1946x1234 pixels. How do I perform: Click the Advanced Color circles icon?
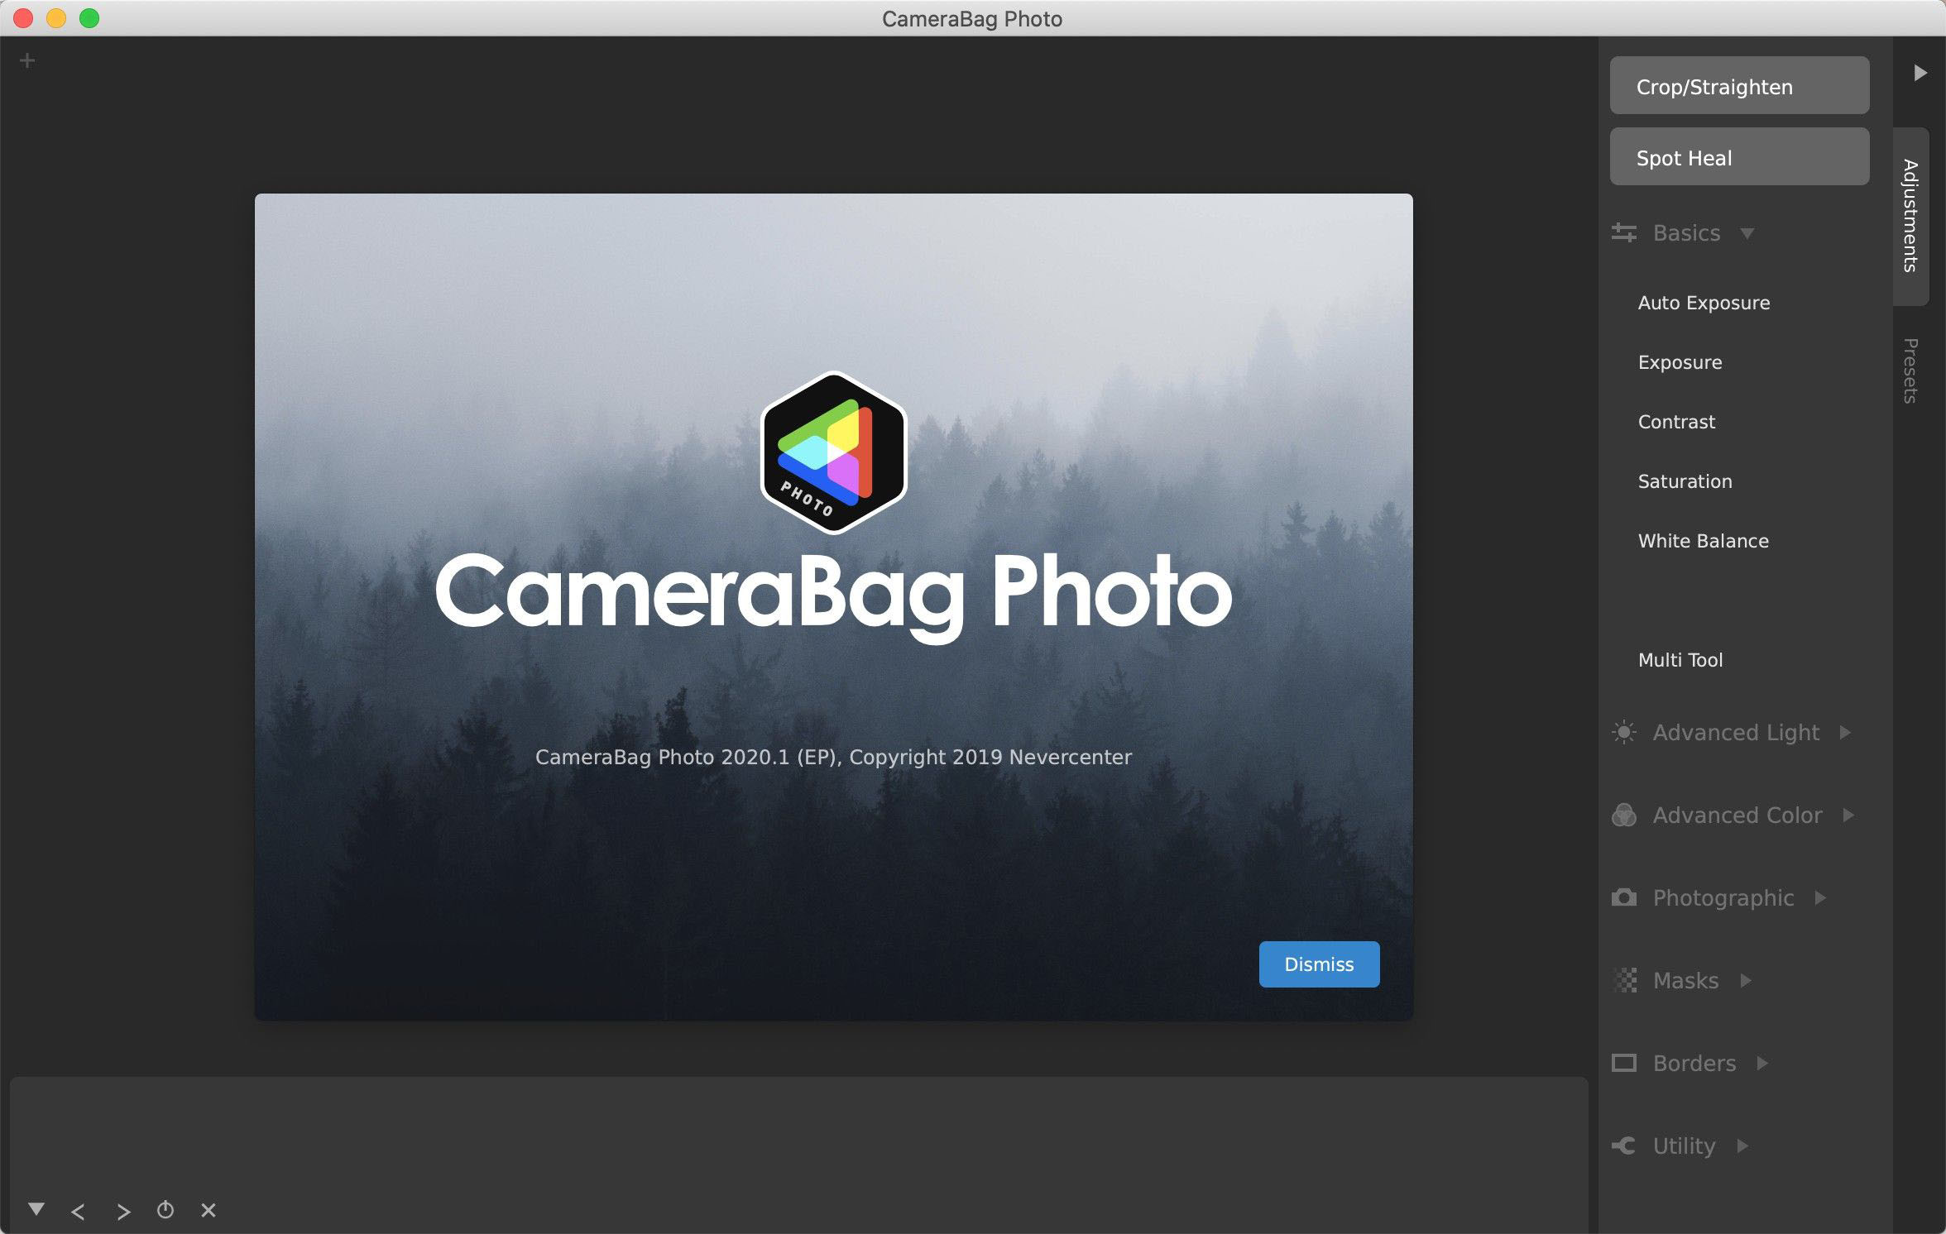[x=1623, y=815]
